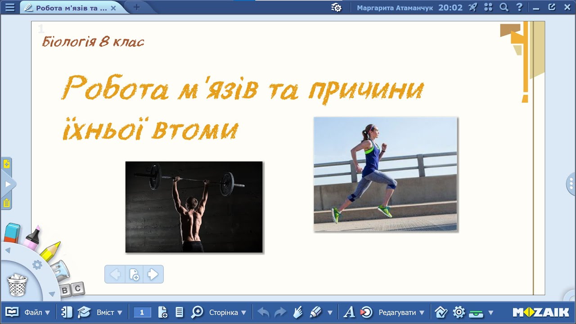This screenshot has width=576, height=324.
Task: Rotate tool wheel with upper left arrow
Action: tap(8, 250)
